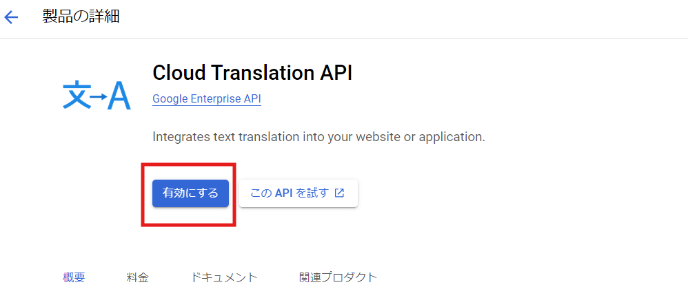Click the 製品の詳細 page title
The height and width of the screenshot is (287, 688).
[x=81, y=17]
